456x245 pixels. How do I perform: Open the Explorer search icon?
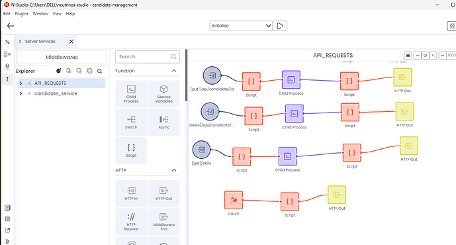tap(100, 71)
